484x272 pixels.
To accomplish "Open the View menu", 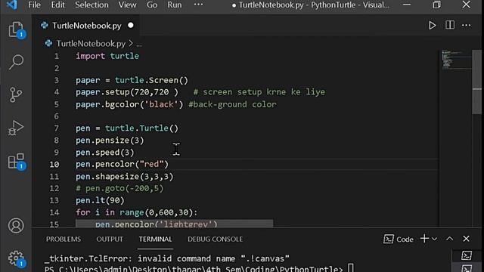I will point(127,5).
